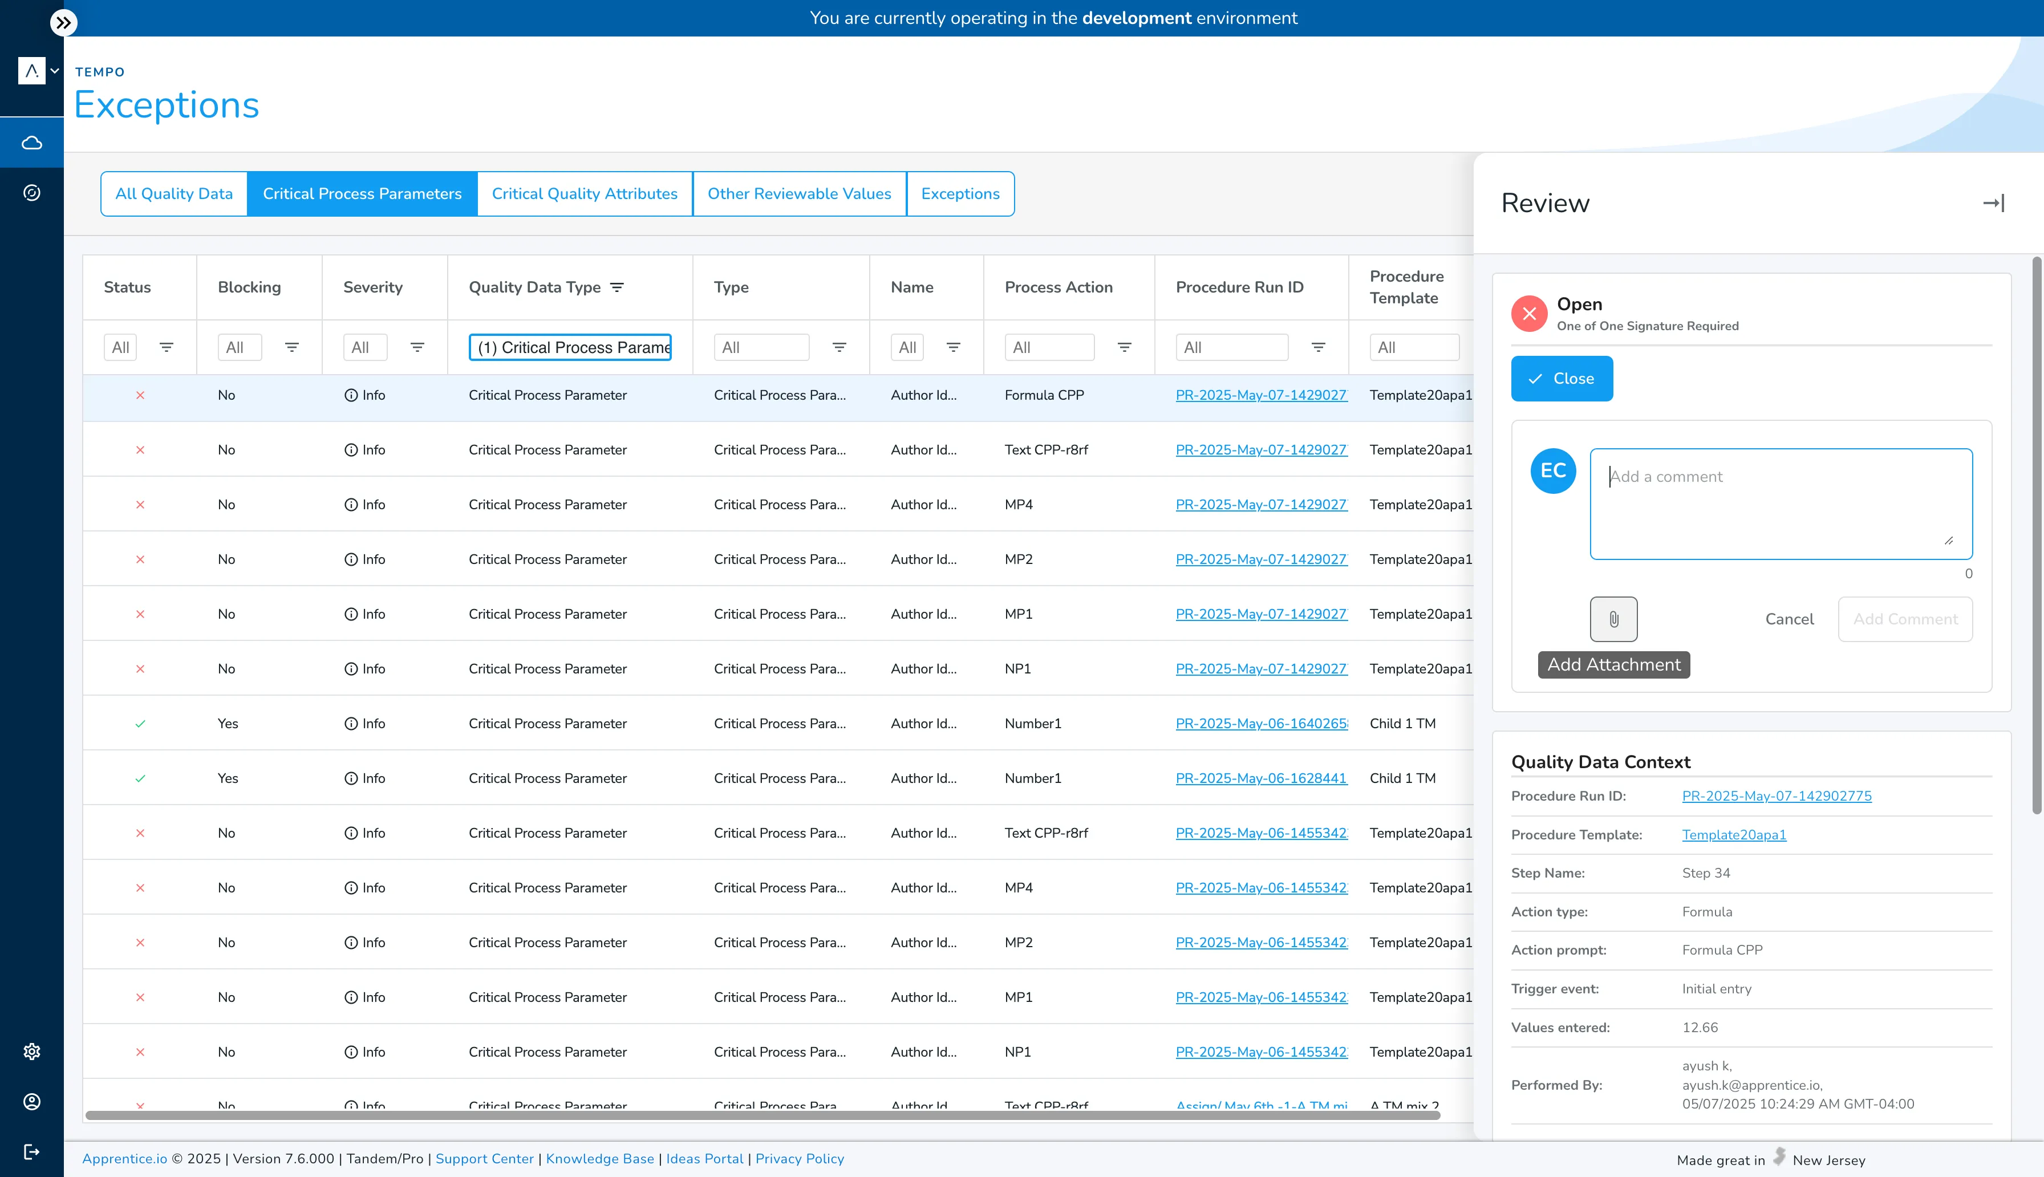This screenshot has width=2044, height=1177.
Task: Switch to Other Reviewable Values tab
Action: coord(798,194)
